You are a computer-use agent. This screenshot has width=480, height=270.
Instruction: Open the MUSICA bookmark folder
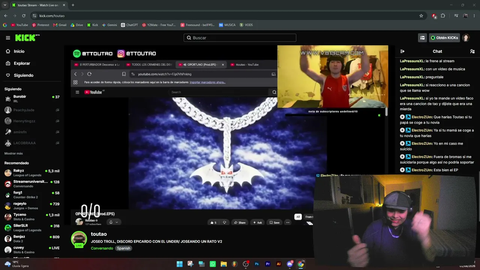pyautogui.click(x=227, y=25)
